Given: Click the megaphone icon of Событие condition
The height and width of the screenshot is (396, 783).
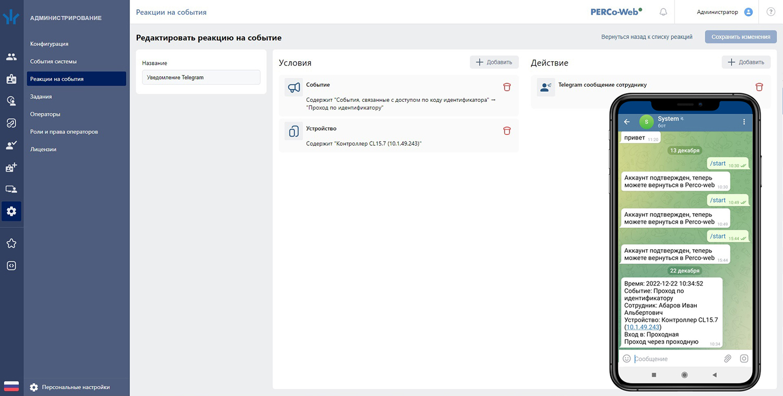Looking at the screenshot, I should (294, 87).
